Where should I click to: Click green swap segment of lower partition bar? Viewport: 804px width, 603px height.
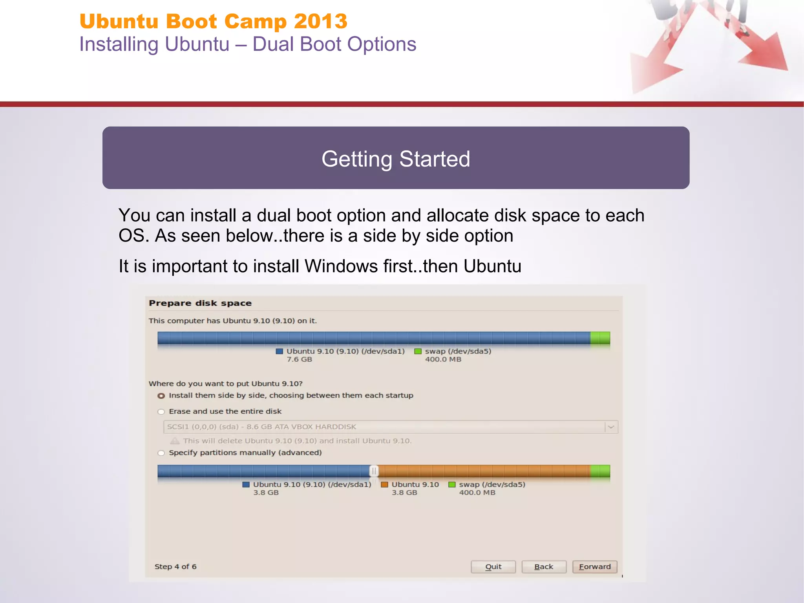pos(600,471)
